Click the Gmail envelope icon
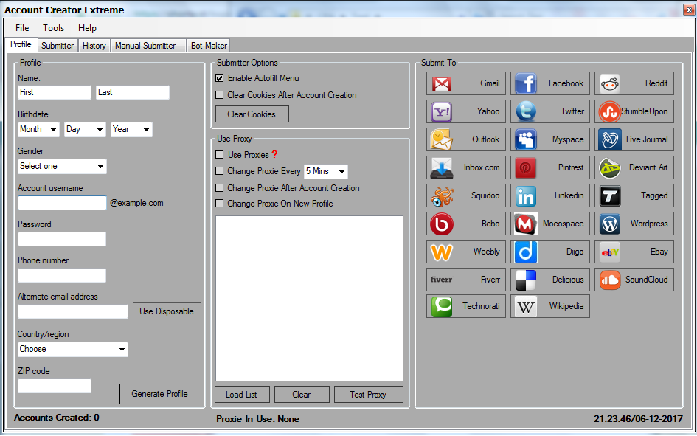This screenshot has height=436, width=697. [442, 83]
